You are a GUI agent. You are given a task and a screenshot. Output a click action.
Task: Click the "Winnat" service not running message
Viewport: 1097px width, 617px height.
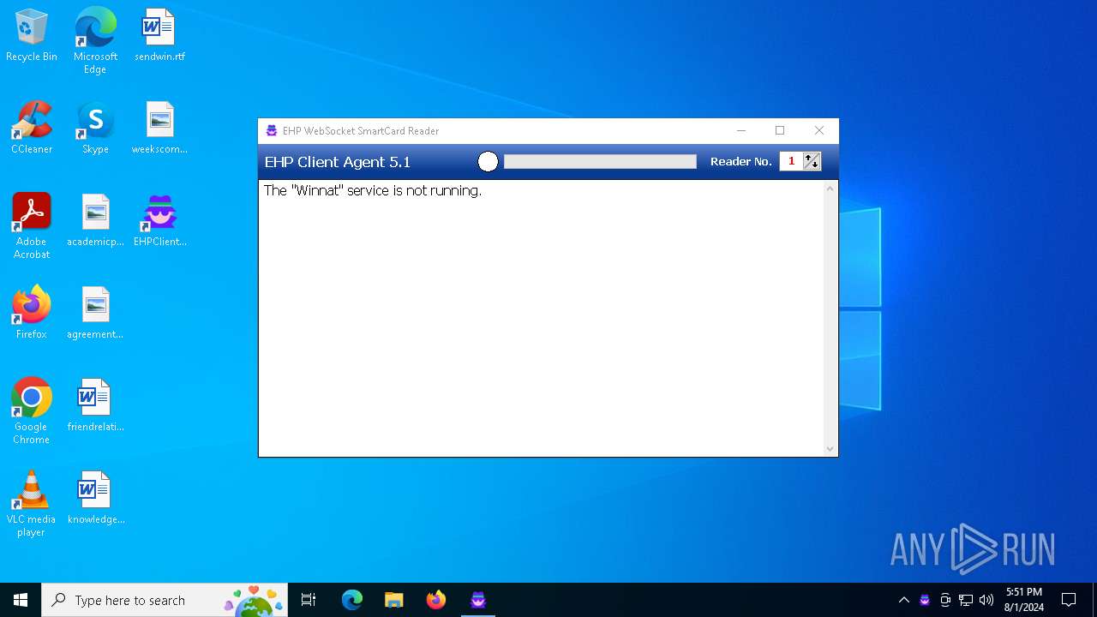coord(373,190)
